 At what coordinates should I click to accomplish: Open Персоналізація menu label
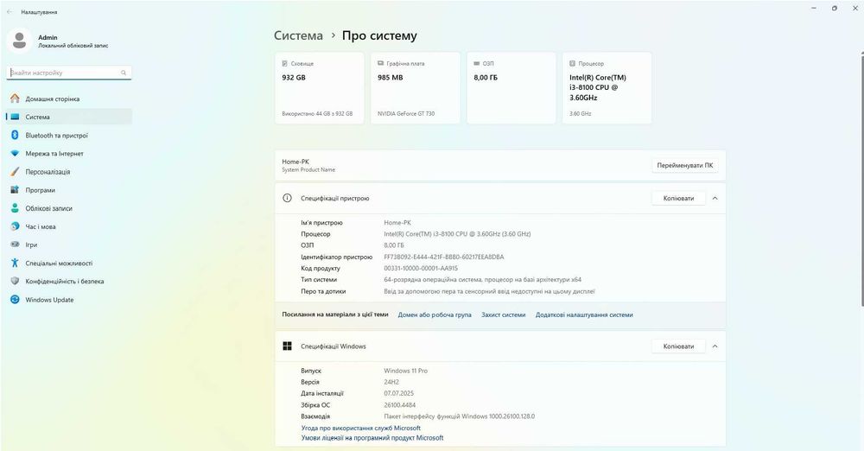[48, 172]
